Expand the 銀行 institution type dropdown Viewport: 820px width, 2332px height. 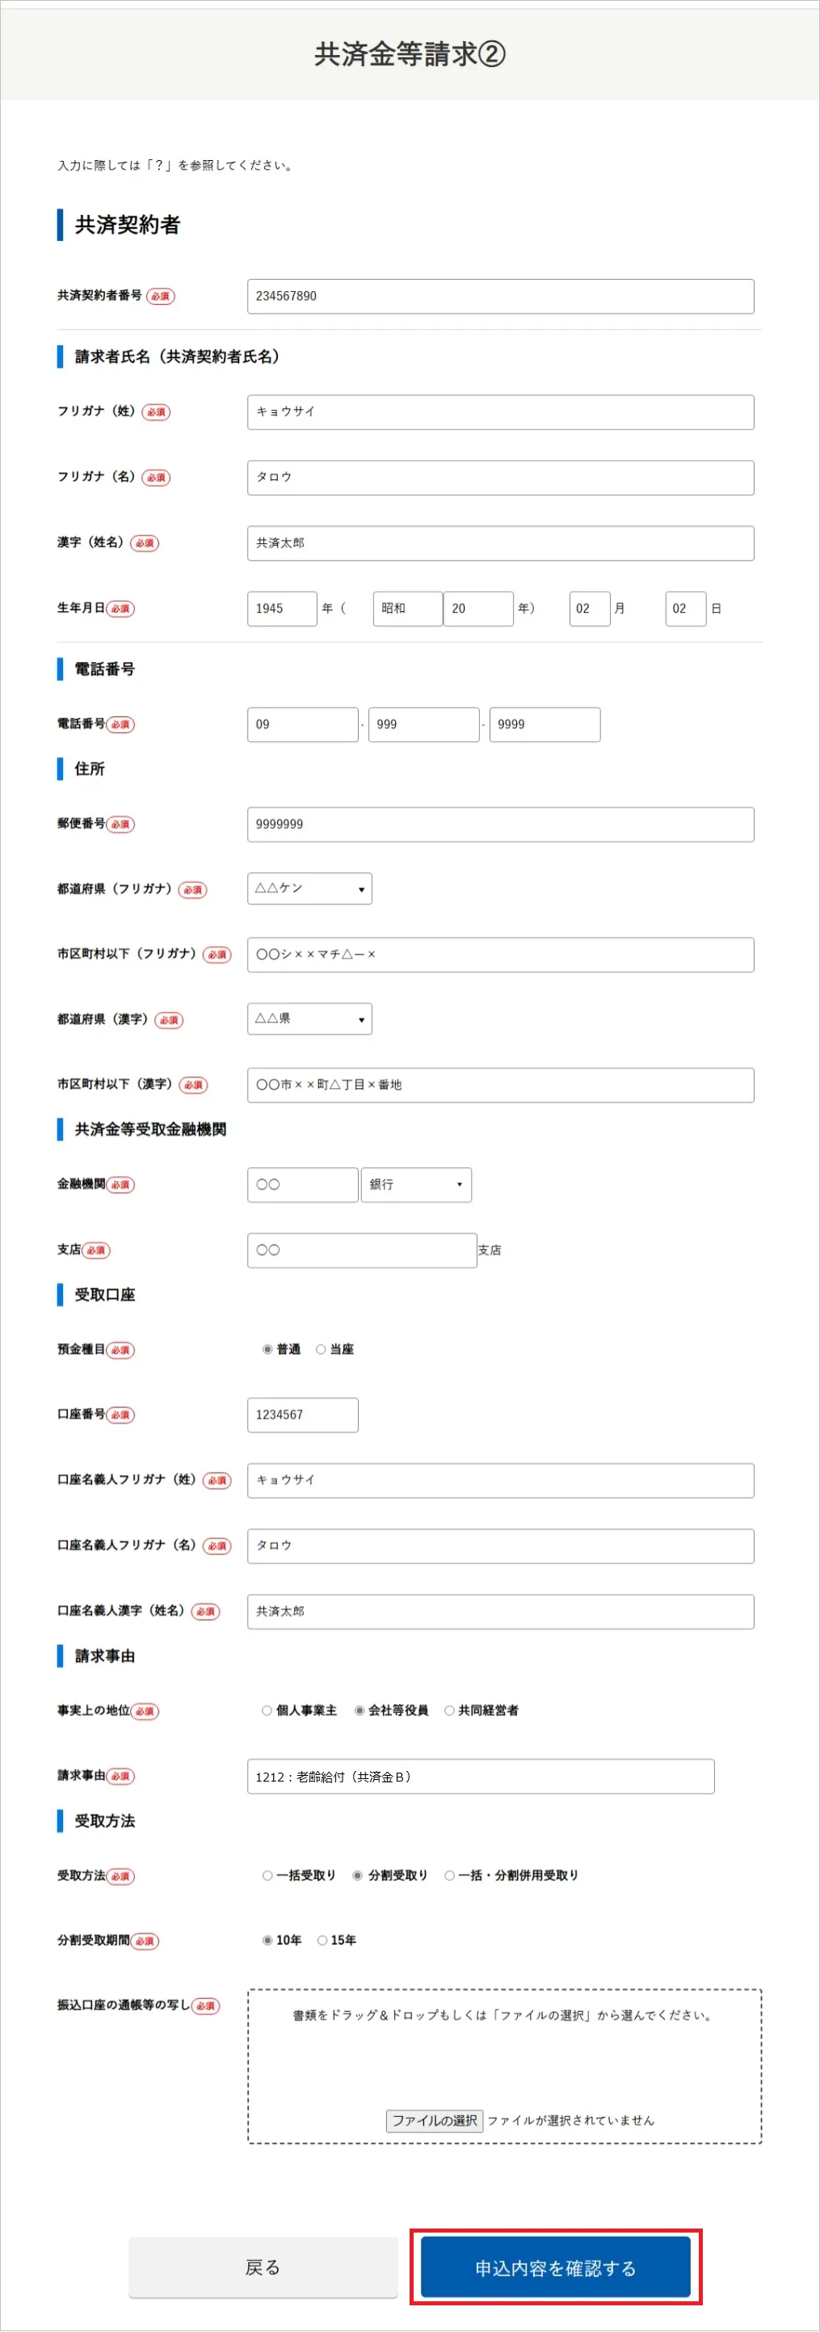[416, 1184]
